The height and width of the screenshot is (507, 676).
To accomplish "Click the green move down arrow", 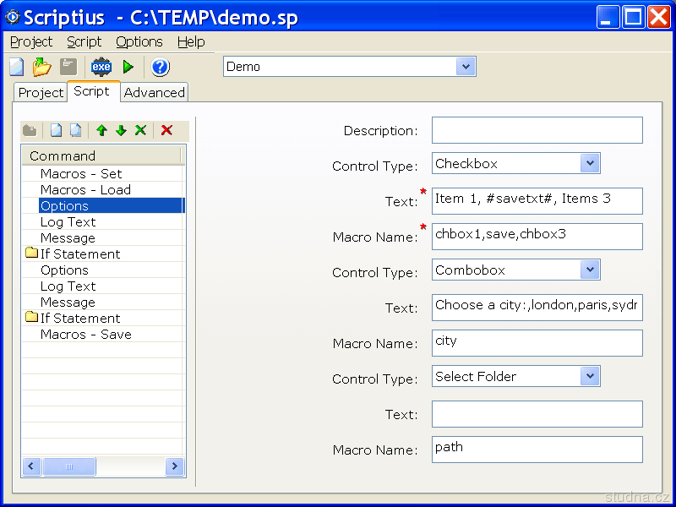I will (121, 130).
